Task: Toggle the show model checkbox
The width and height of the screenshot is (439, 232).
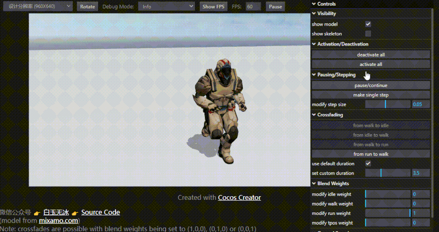Action: coord(368,24)
